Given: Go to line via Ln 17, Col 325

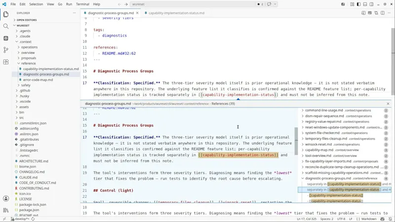Looking at the screenshot, I should pos(307,219).
